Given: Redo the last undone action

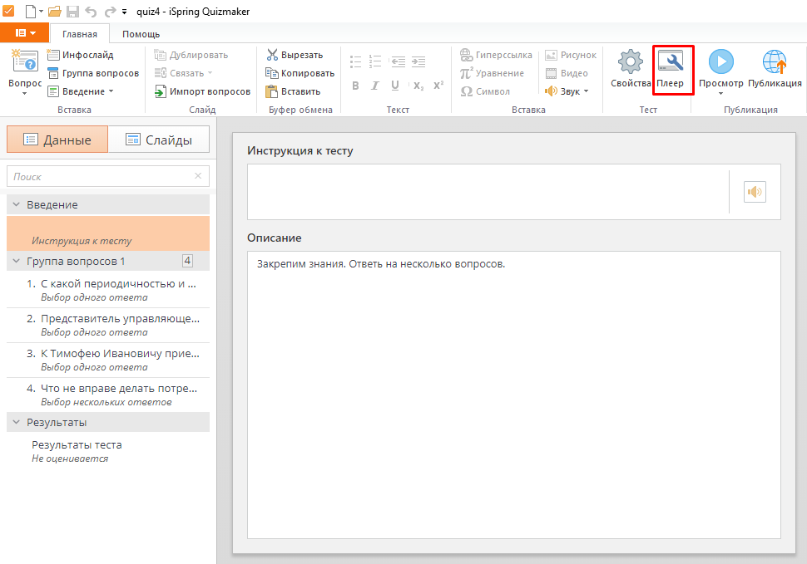Looking at the screenshot, I should pyautogui.click(x=110, y=12).
